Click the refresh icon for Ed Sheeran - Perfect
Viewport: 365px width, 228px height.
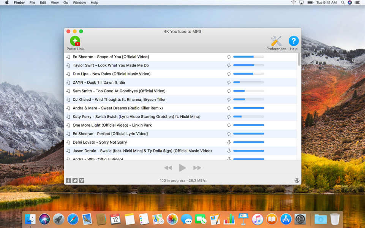click(x=229, y=134)
